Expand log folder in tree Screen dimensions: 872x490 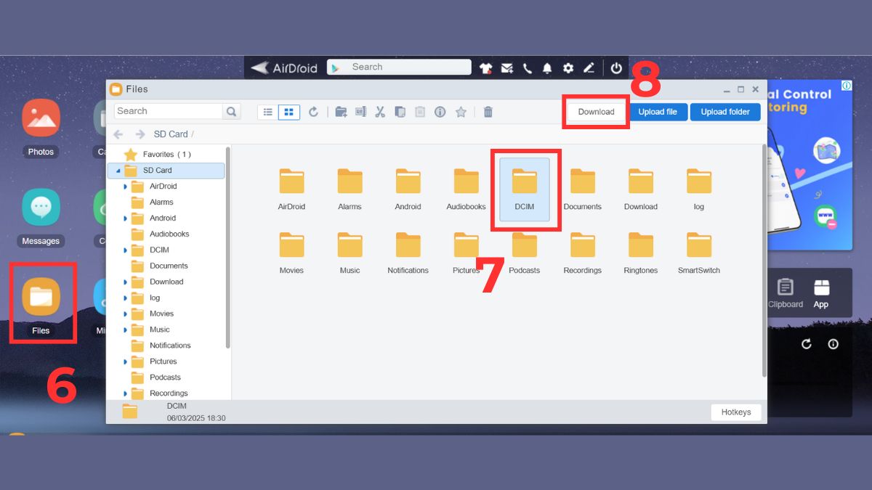pyautogui.click(x=125, y=298)
